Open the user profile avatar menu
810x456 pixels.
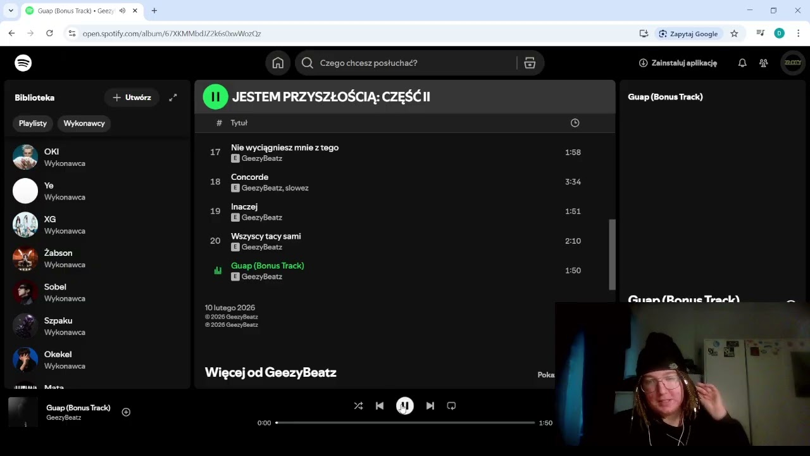tap(792, 63)
